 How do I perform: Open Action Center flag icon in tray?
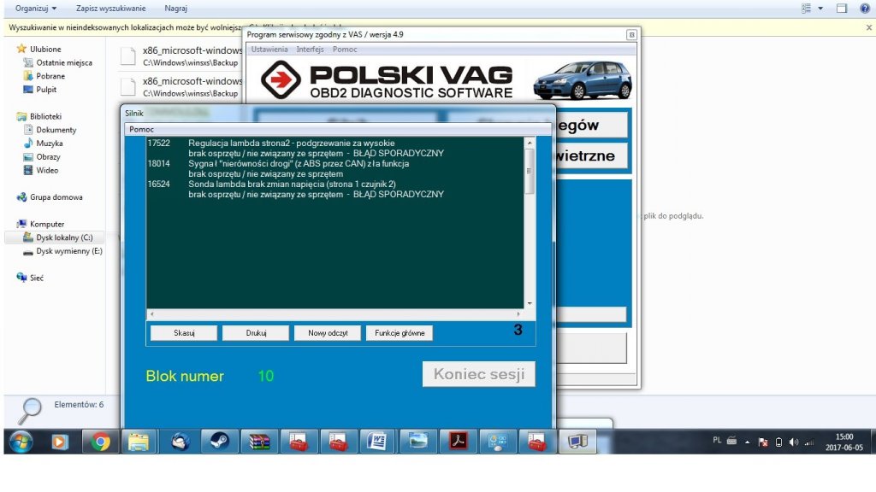click(762, 442)
